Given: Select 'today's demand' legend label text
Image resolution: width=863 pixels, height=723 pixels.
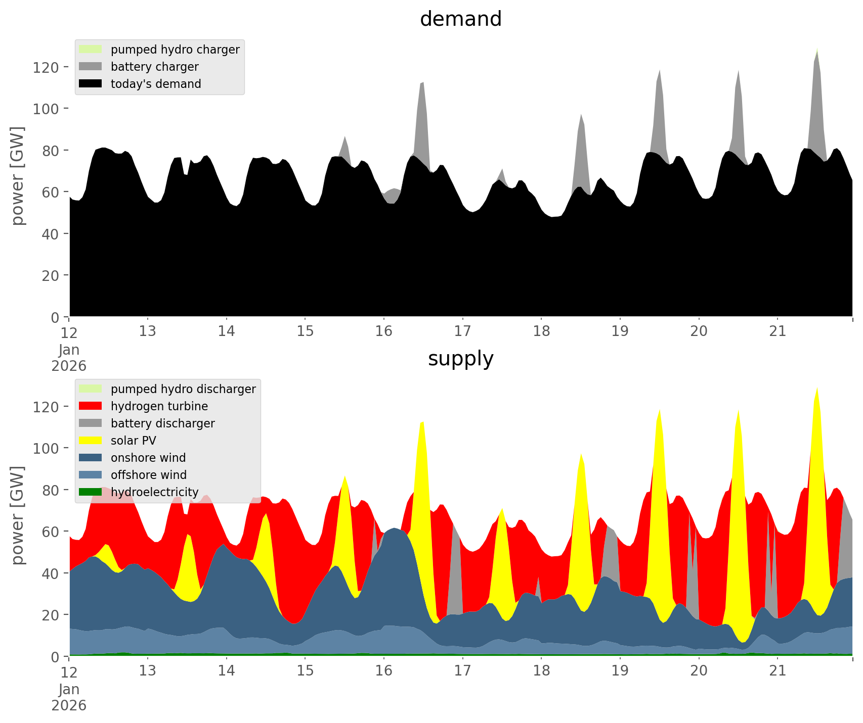Looking at the screenshot, I should point(156,84).
